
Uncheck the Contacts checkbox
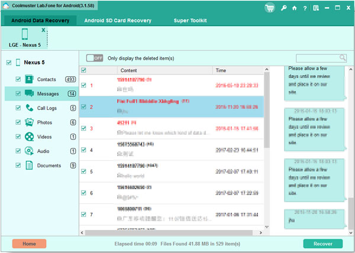(x=18, y=79)
